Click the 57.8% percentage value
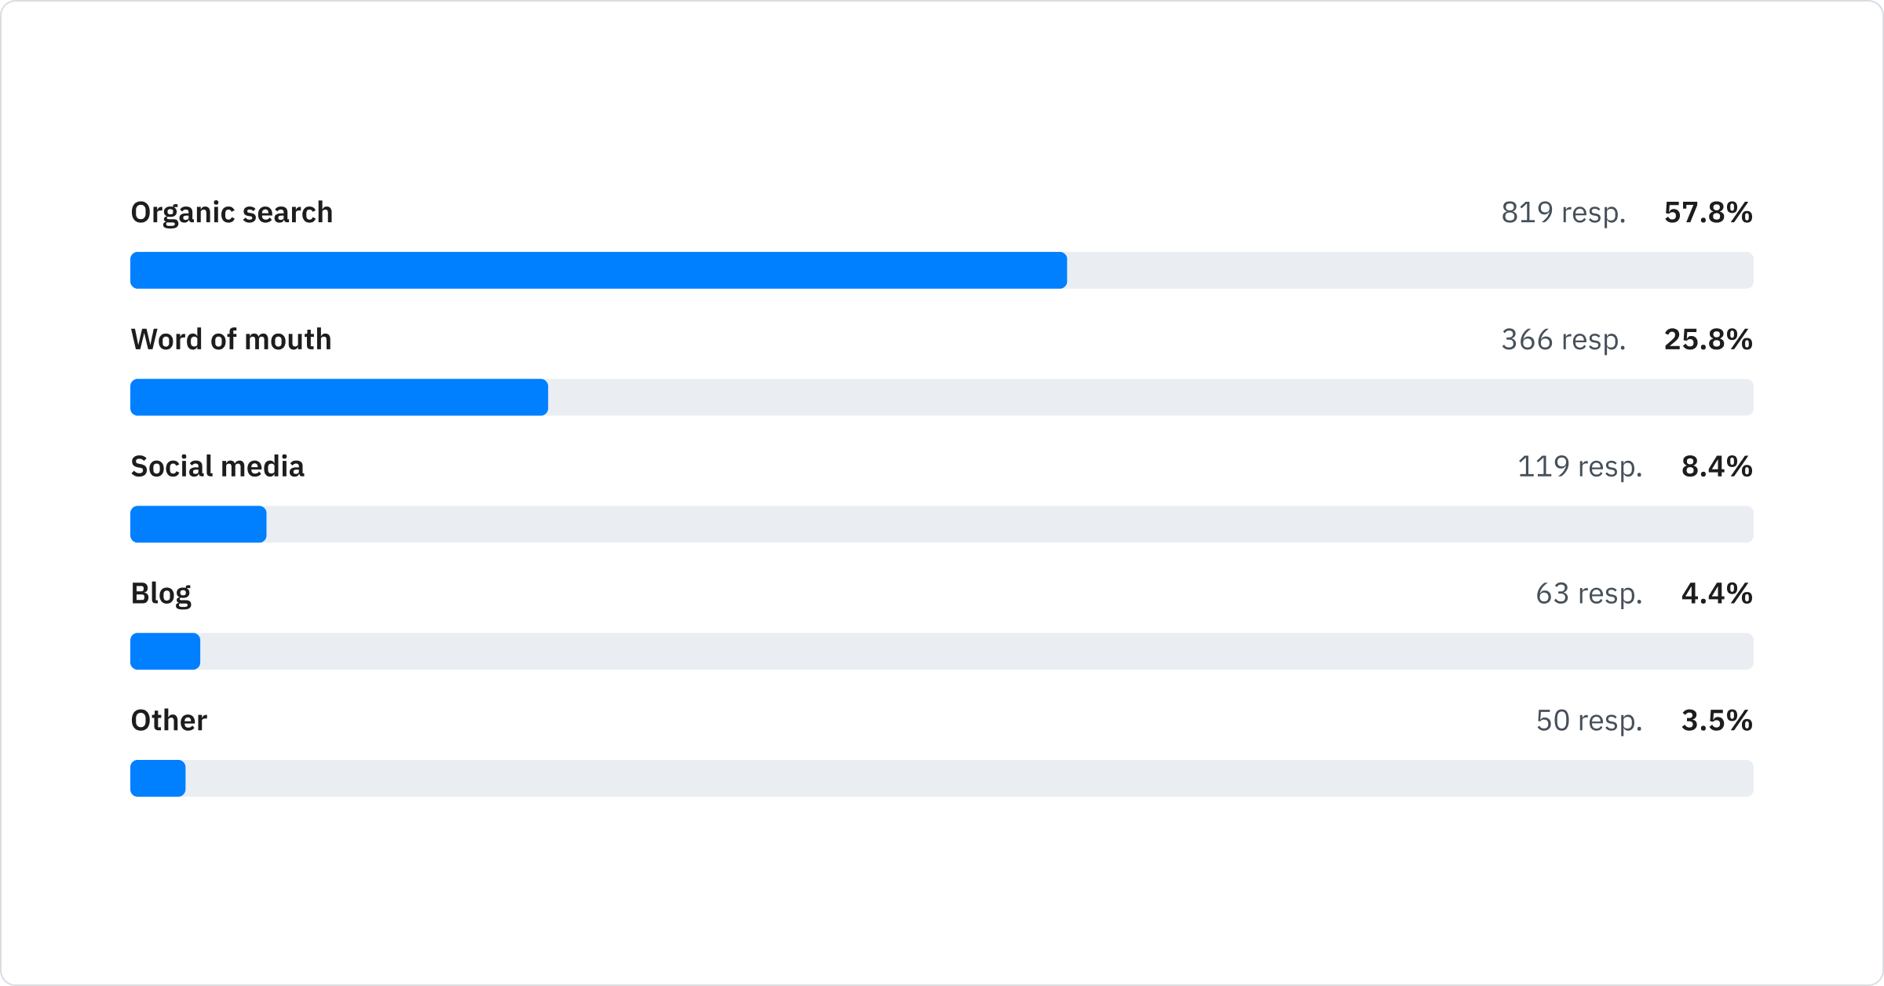 [x=1708, y=213]
